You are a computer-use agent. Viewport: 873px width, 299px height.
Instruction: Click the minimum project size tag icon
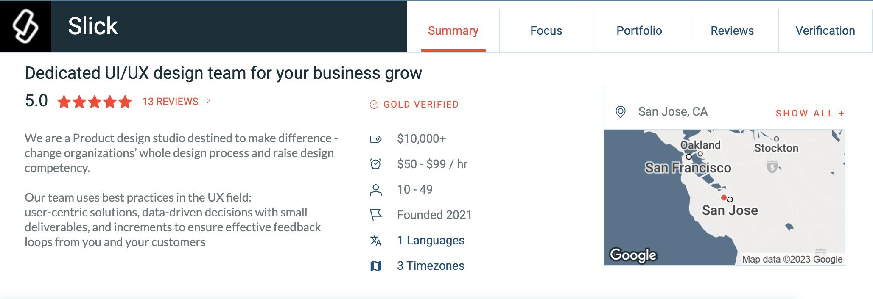click(x=376, y=139)
